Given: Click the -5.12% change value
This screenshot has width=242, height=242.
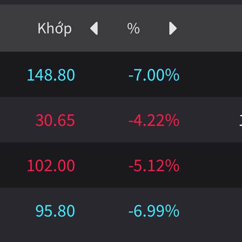Looking at the screenshot, I should pos(154,166).
